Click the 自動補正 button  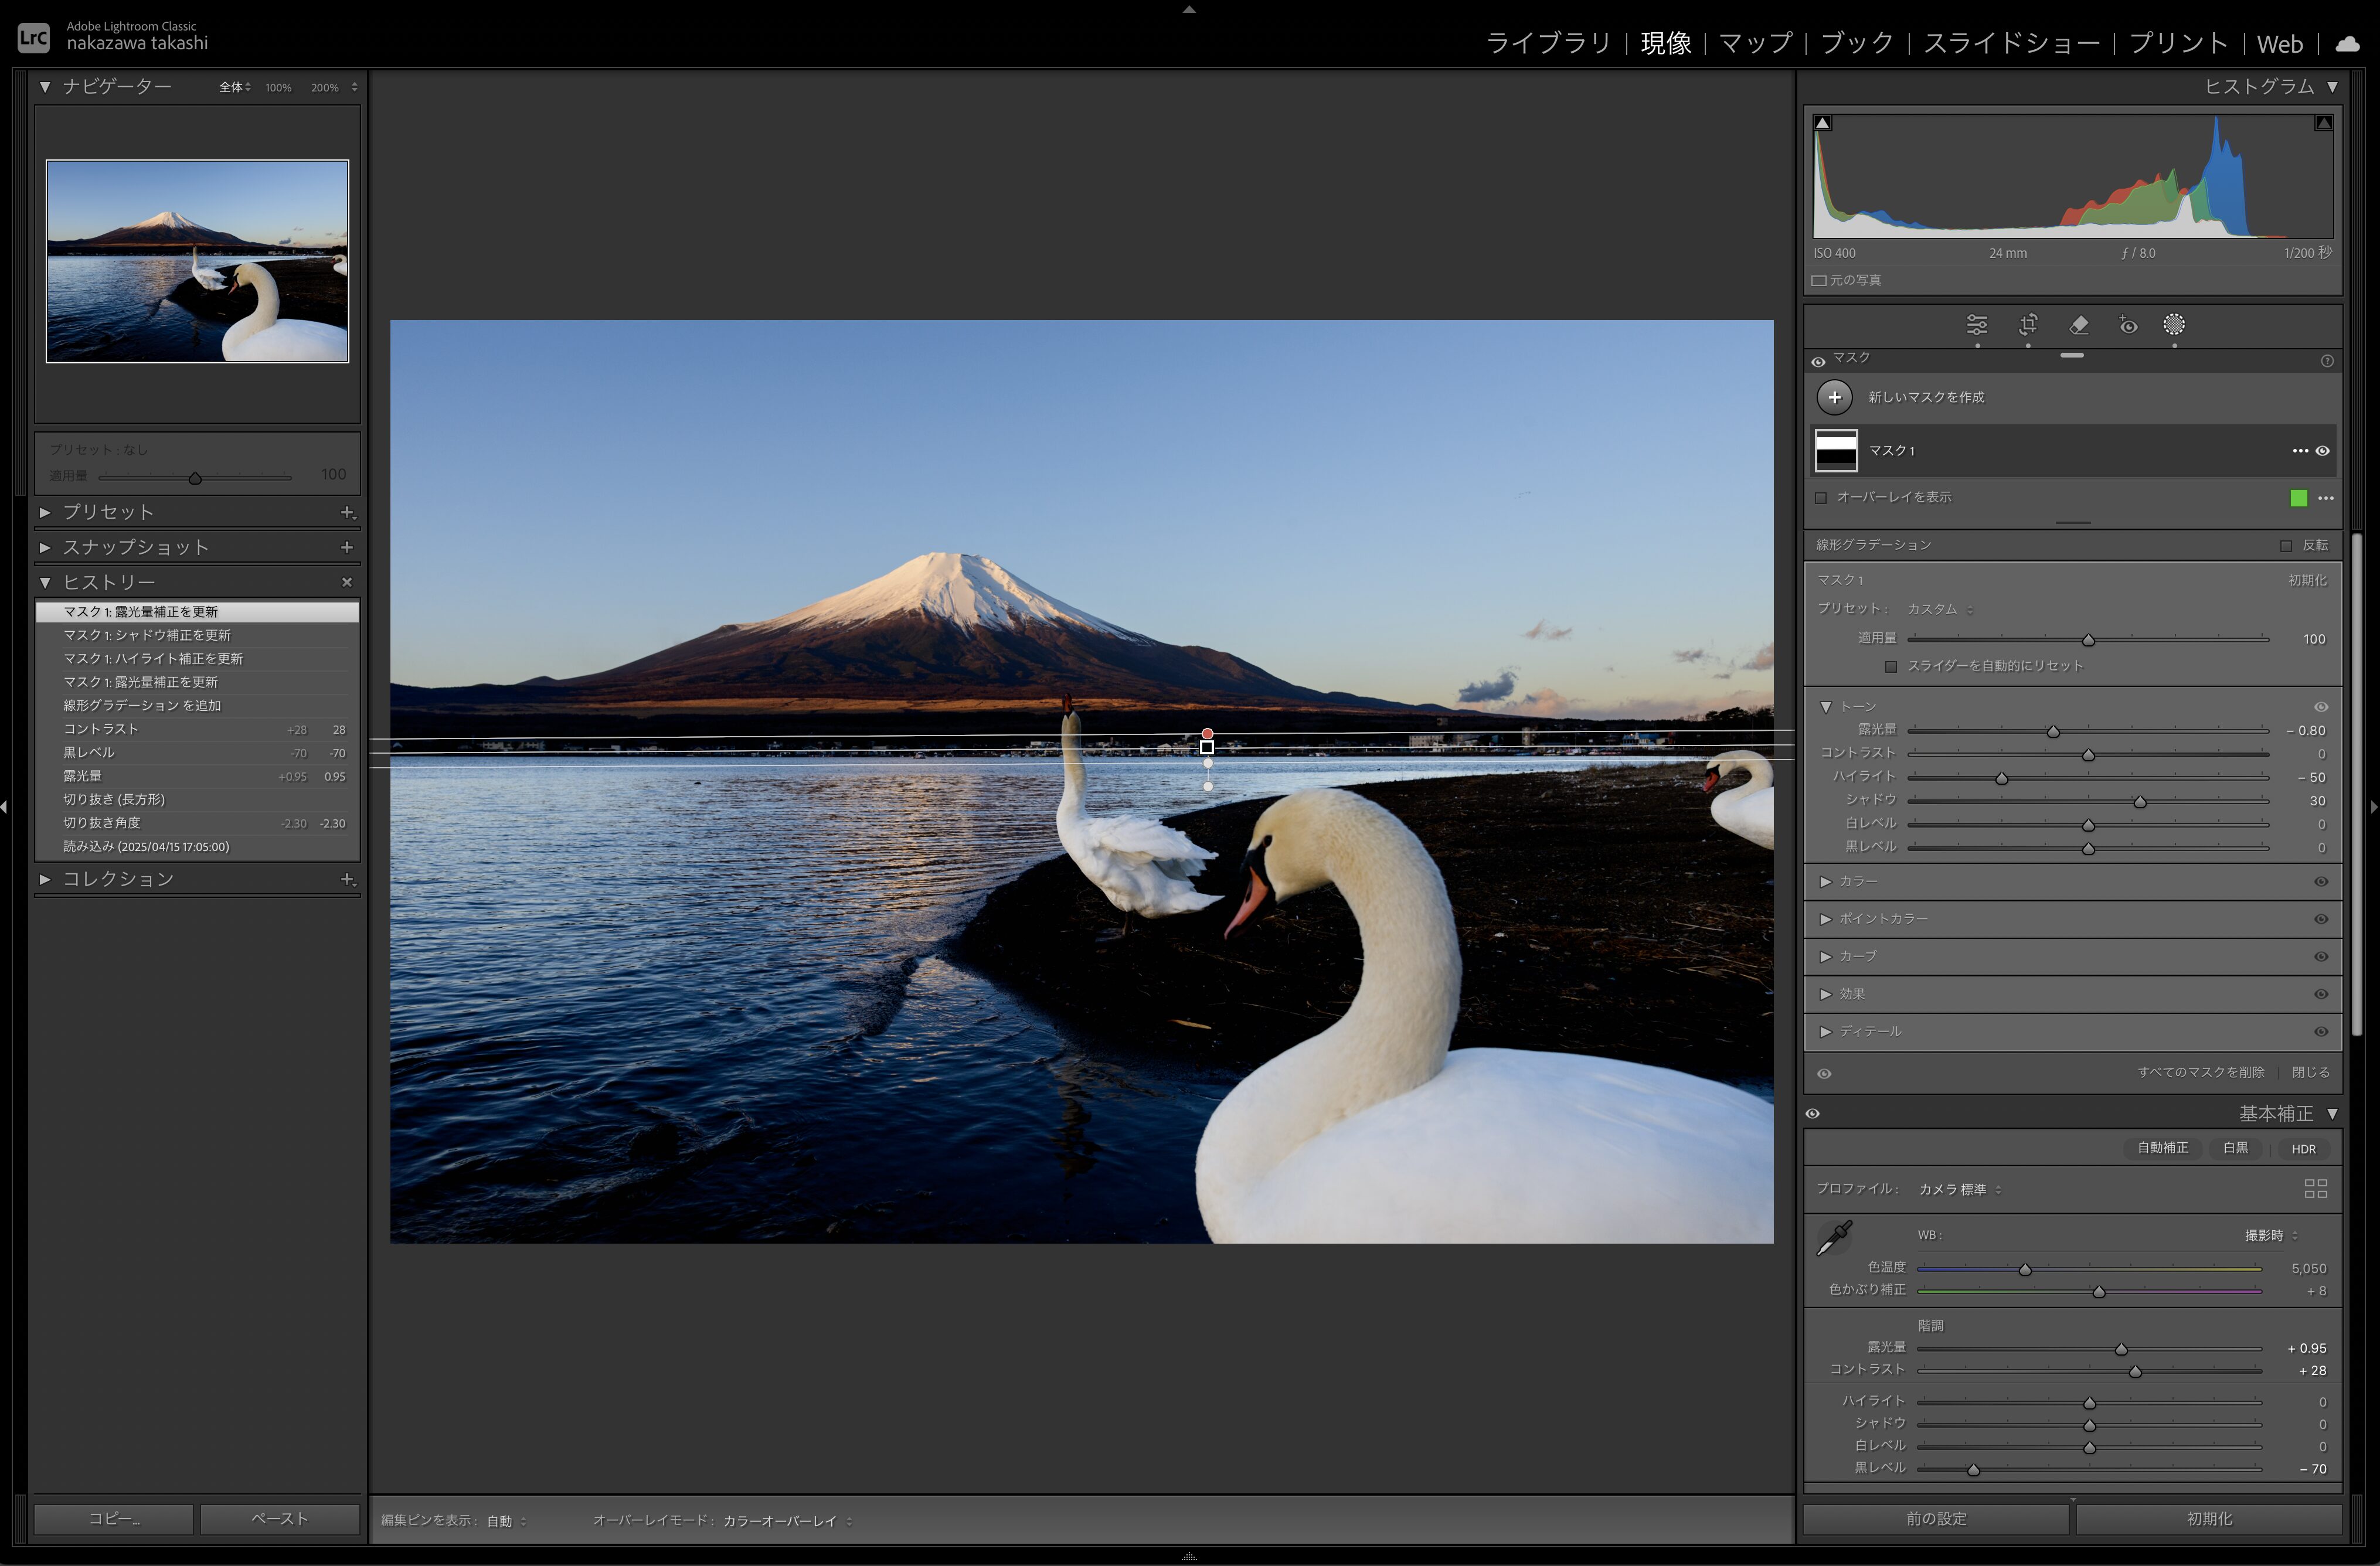2162,1148
